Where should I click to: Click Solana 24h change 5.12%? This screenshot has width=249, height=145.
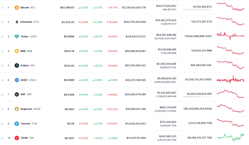[98, 66]
